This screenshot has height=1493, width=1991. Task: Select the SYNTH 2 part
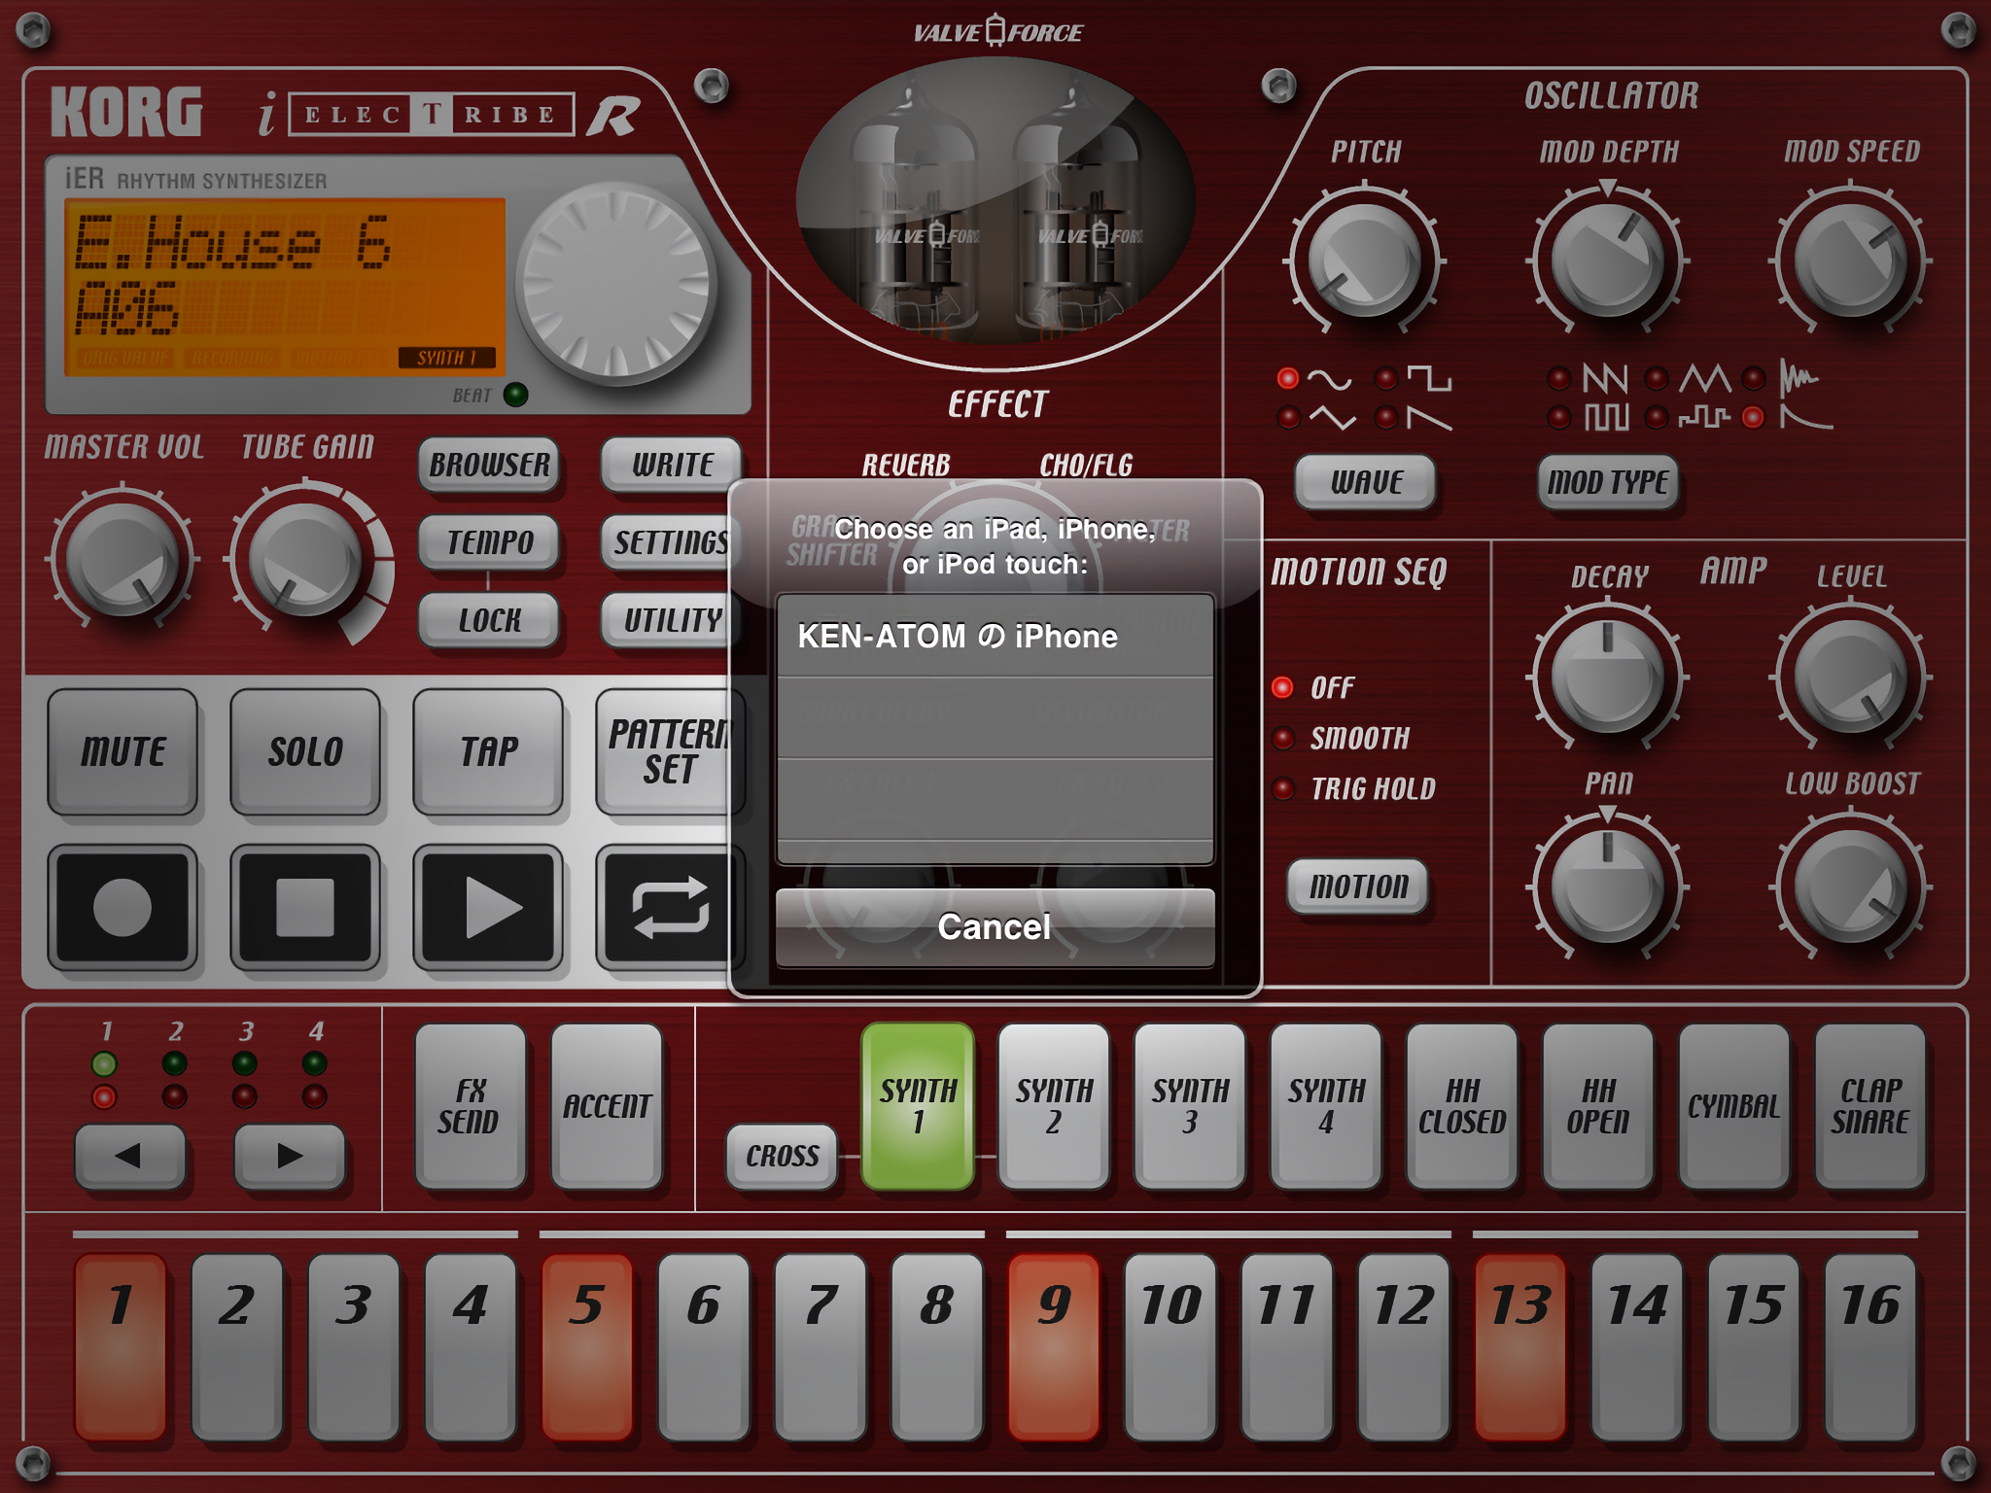point(1054,1106)
